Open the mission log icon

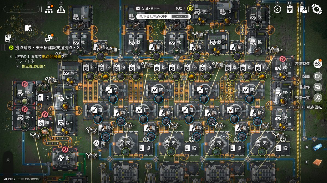[8, 38]
